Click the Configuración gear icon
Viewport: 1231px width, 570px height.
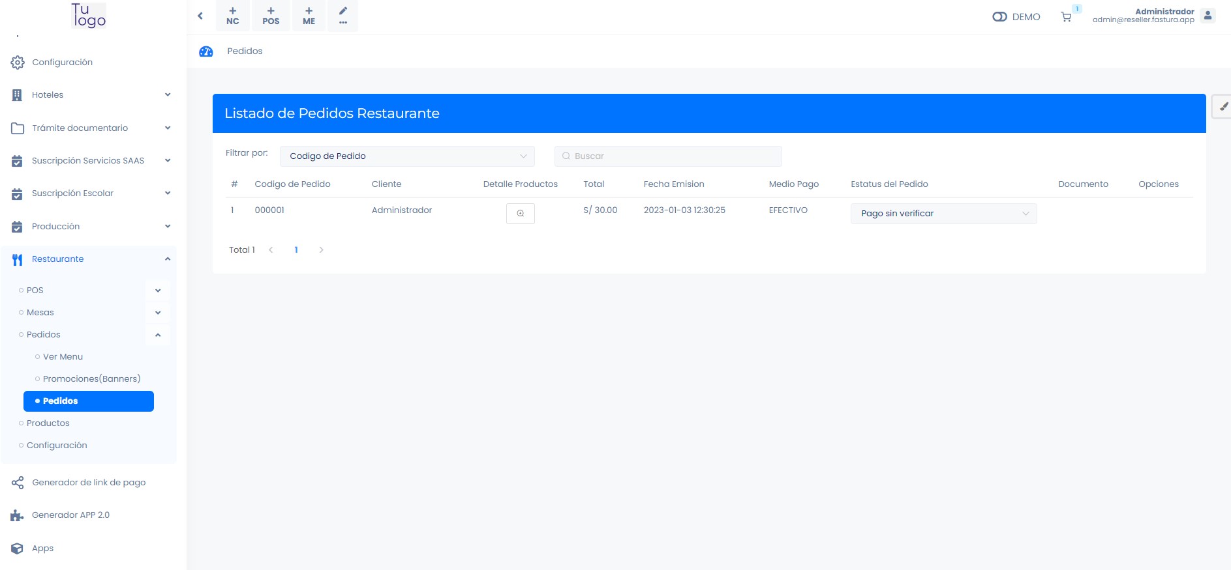pos(18,63)
